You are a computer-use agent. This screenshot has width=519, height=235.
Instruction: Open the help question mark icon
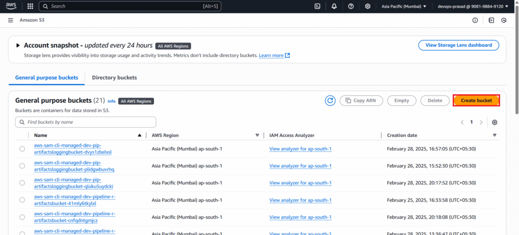tap(351, 6)
